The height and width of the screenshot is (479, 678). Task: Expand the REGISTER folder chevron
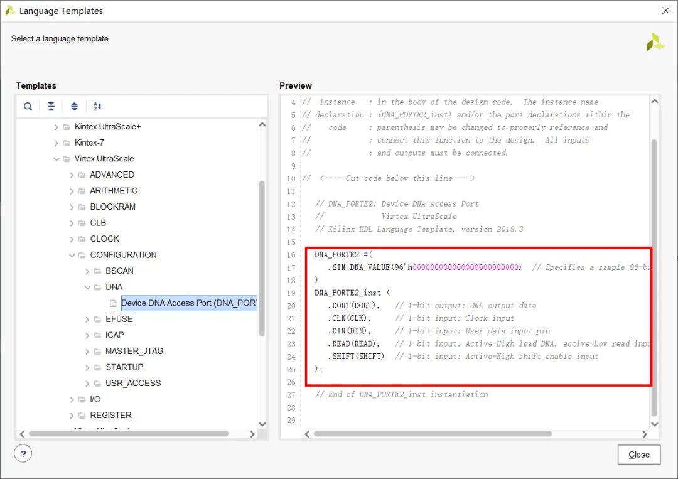click(x=72, y=416)
